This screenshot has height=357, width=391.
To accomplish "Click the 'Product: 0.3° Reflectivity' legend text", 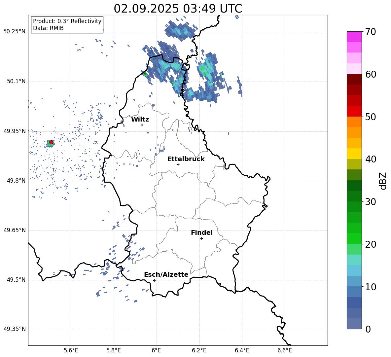I will [x=67, y=21].
